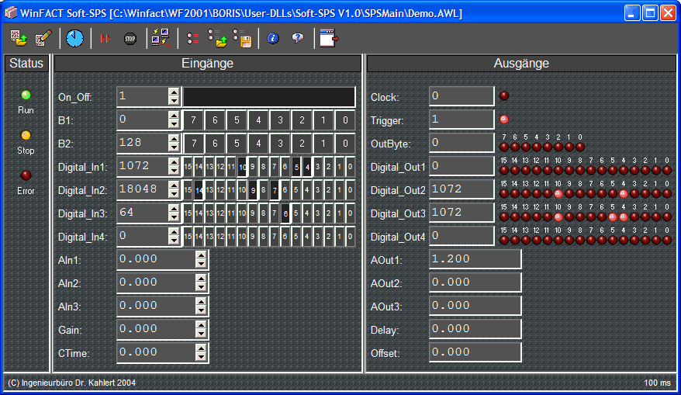Click the Status panel header
Viewport: 681px width, 395px height.
coord(26,64)
